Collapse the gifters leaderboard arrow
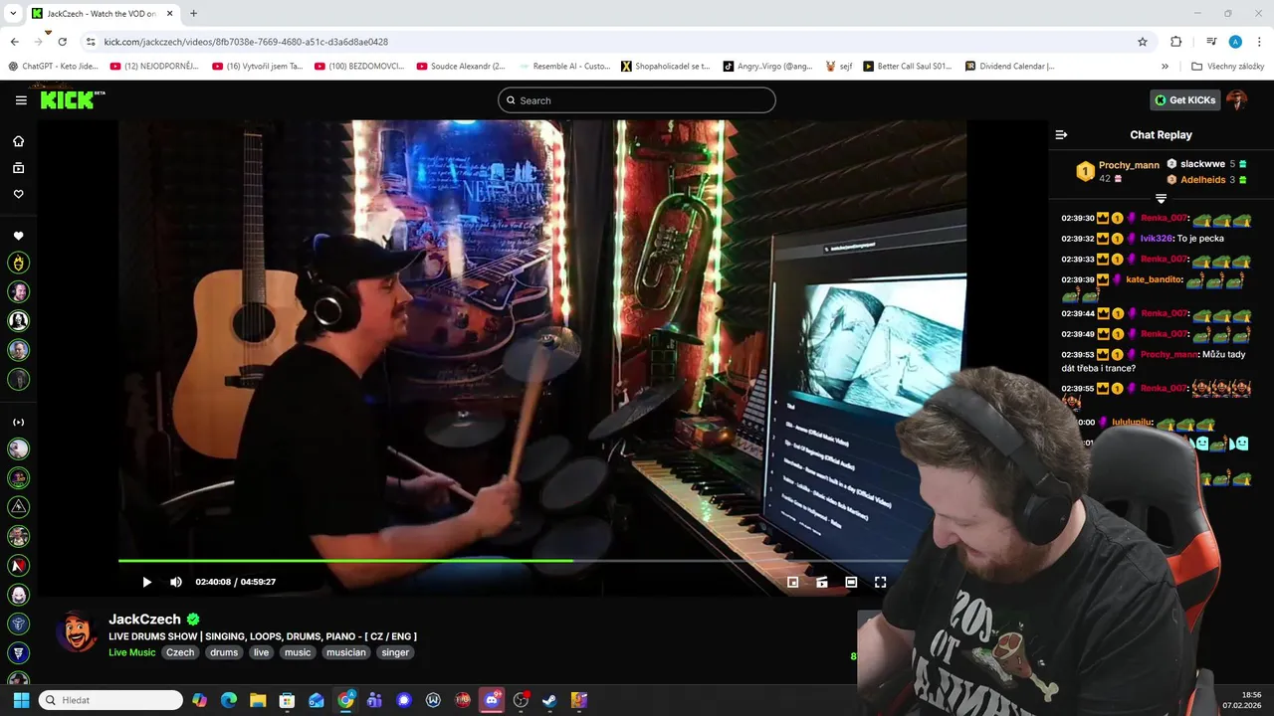 (1161, 199)
